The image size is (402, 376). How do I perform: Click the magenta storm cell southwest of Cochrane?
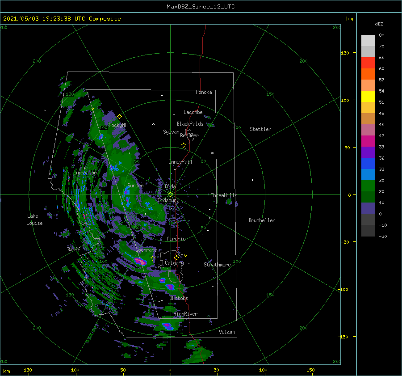pos(141,262)
